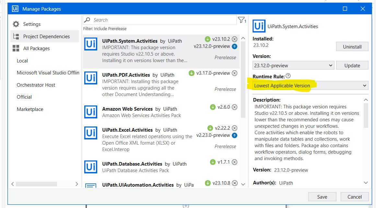Remove UiPath.UIAutomation.Activities using its X icon
376x208 pixels.
coord(235,183)
